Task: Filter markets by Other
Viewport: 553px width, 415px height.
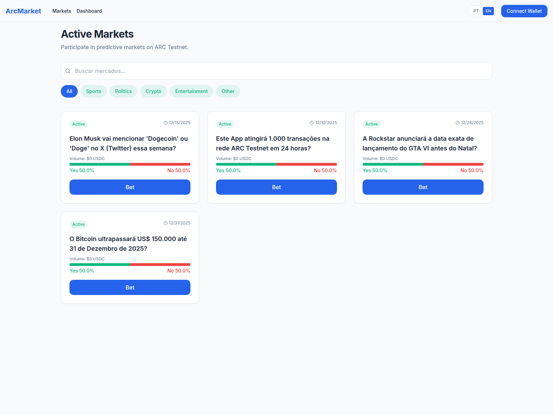Action: [228, 91]
